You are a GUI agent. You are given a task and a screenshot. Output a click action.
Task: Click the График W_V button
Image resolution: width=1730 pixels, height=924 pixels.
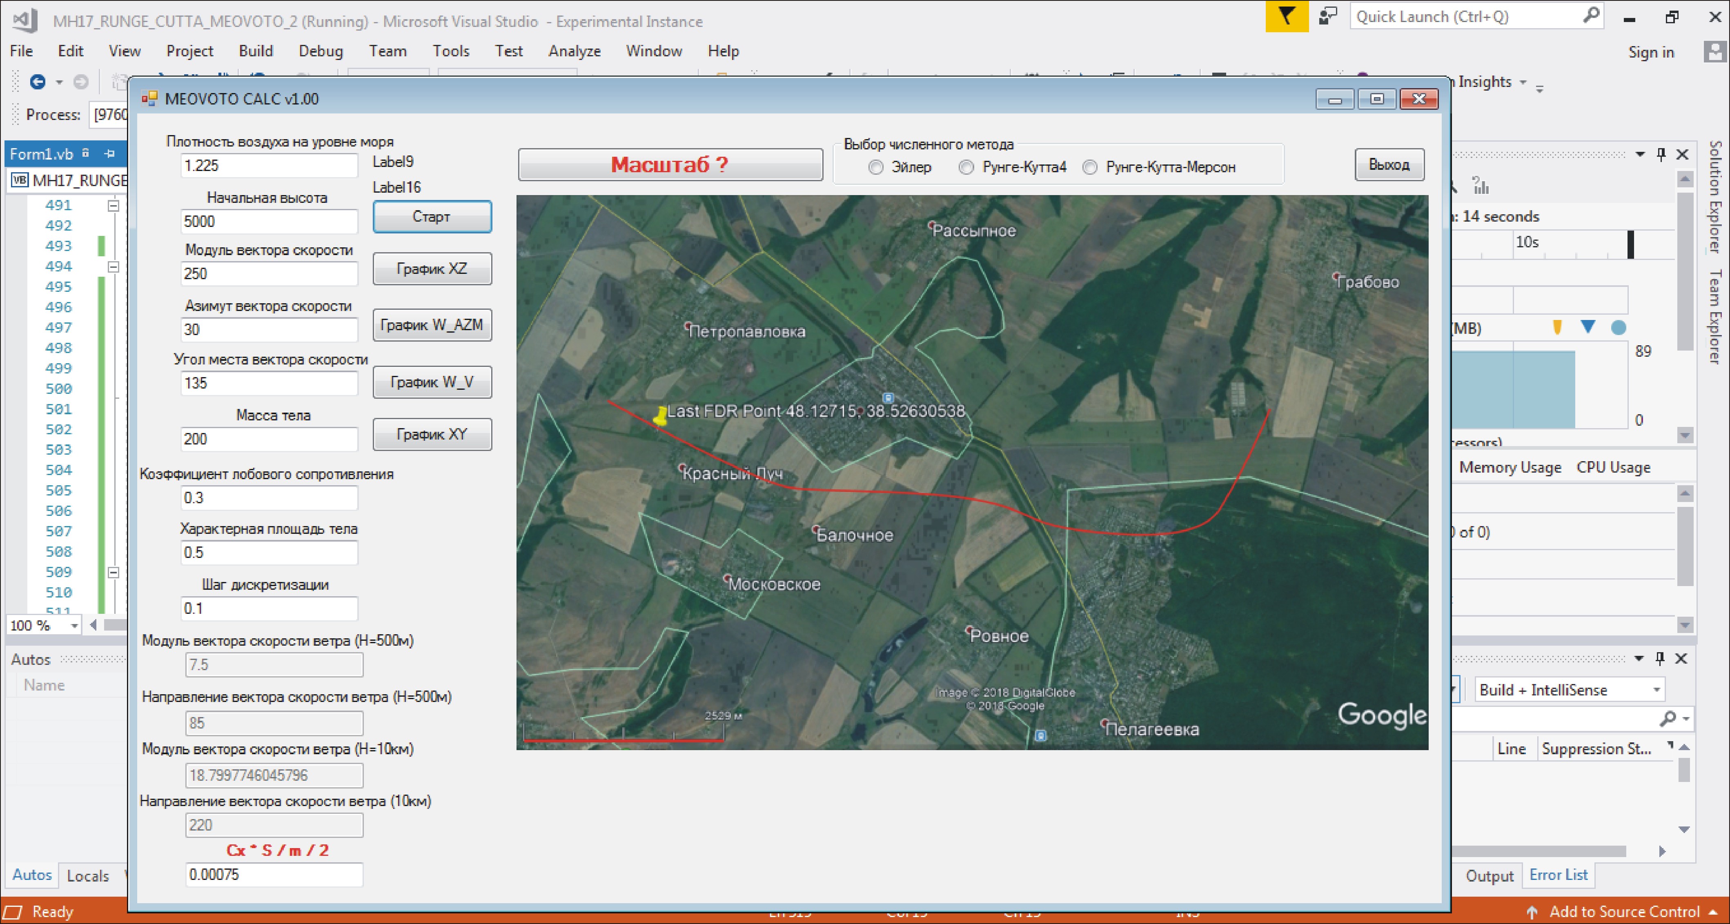(432, 382)
